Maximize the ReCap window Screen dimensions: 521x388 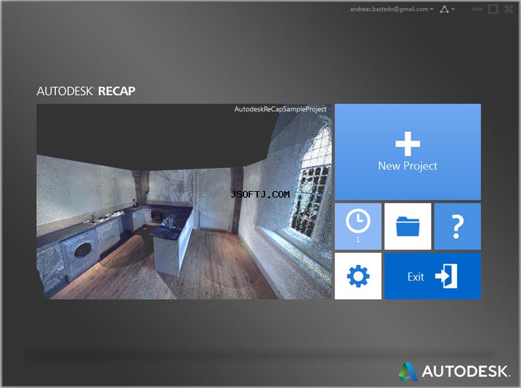click(493, 9)
